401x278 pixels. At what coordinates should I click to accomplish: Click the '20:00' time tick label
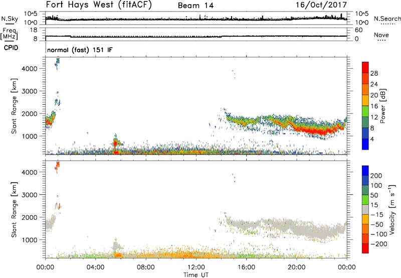[296, 267]
